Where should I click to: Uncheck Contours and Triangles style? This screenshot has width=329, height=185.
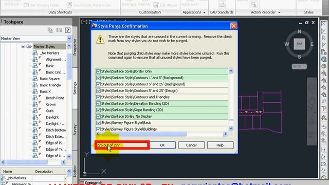[x=98, y=97]
